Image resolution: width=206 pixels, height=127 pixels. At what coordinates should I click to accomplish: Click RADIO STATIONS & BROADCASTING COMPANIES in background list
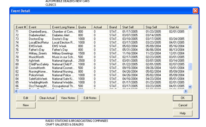[77, 121]
